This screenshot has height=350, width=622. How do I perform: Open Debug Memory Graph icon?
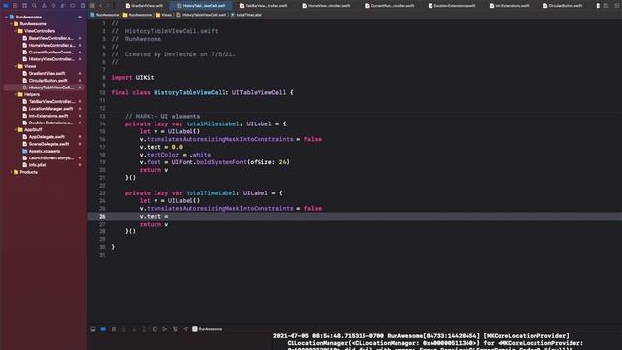pyautogui.click(x=164, y=329)
